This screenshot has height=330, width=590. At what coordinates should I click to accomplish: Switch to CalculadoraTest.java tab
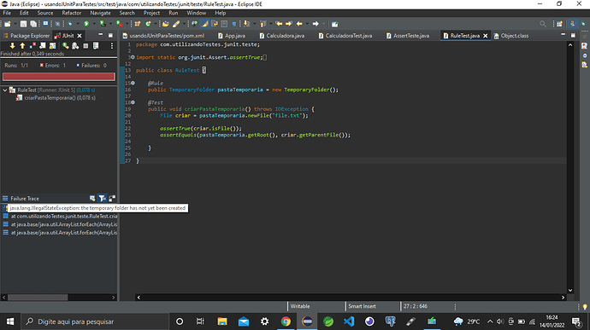pos(345,36)
